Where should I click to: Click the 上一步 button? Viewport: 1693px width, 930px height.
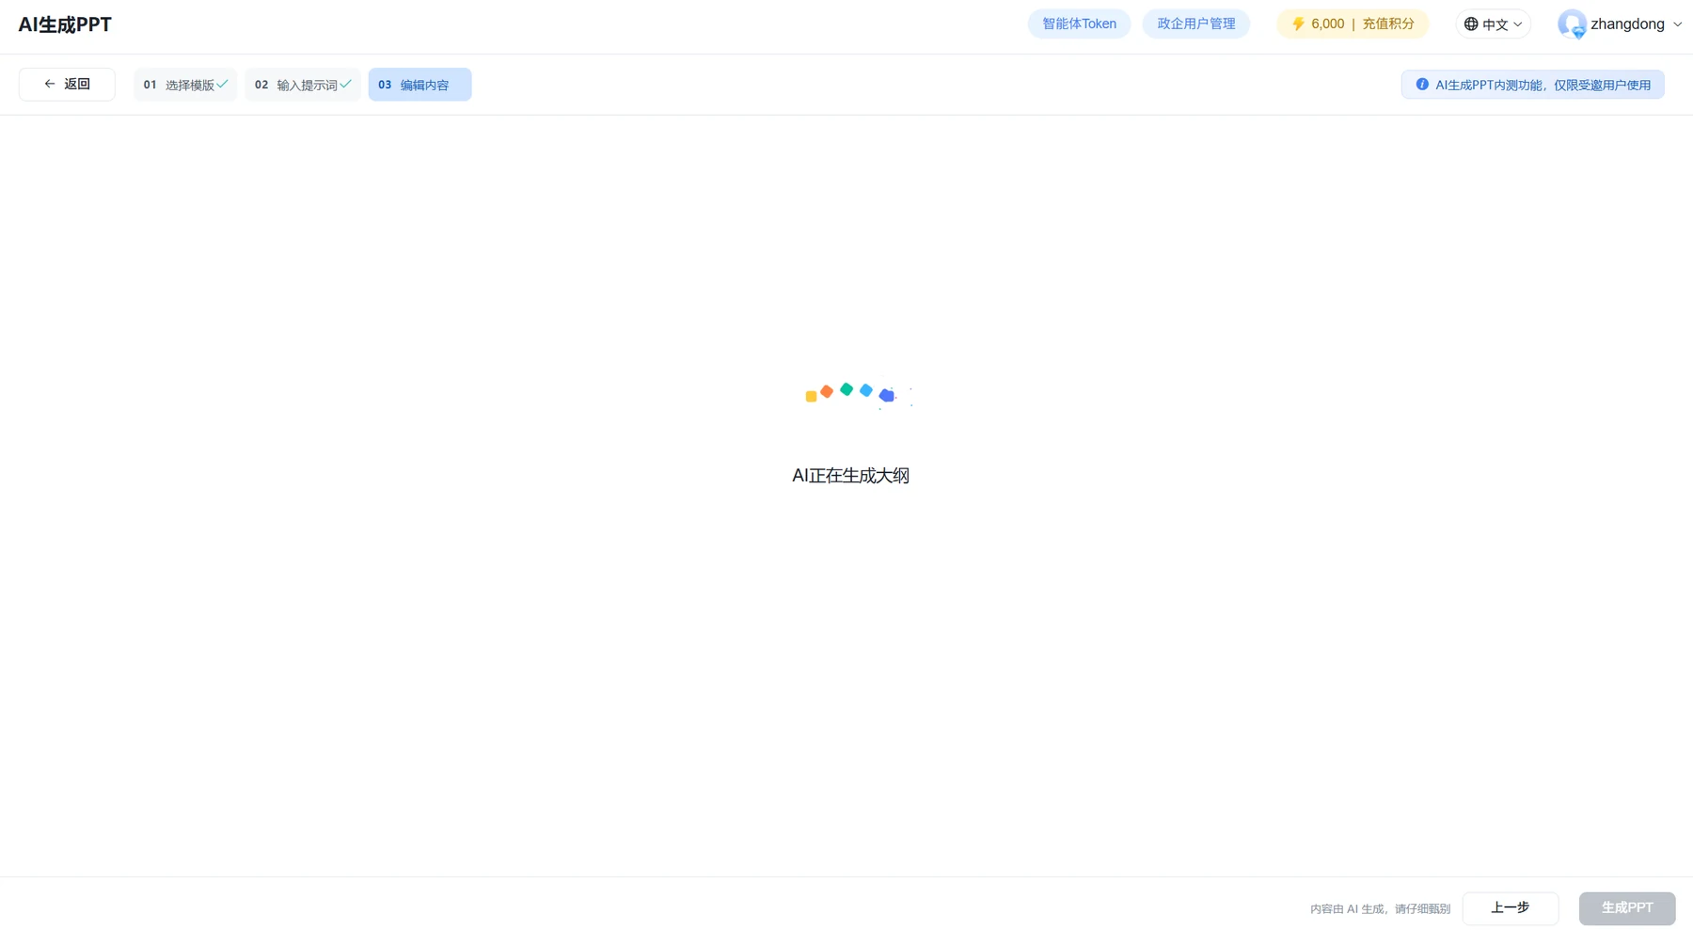click(x=1510, y=908)
